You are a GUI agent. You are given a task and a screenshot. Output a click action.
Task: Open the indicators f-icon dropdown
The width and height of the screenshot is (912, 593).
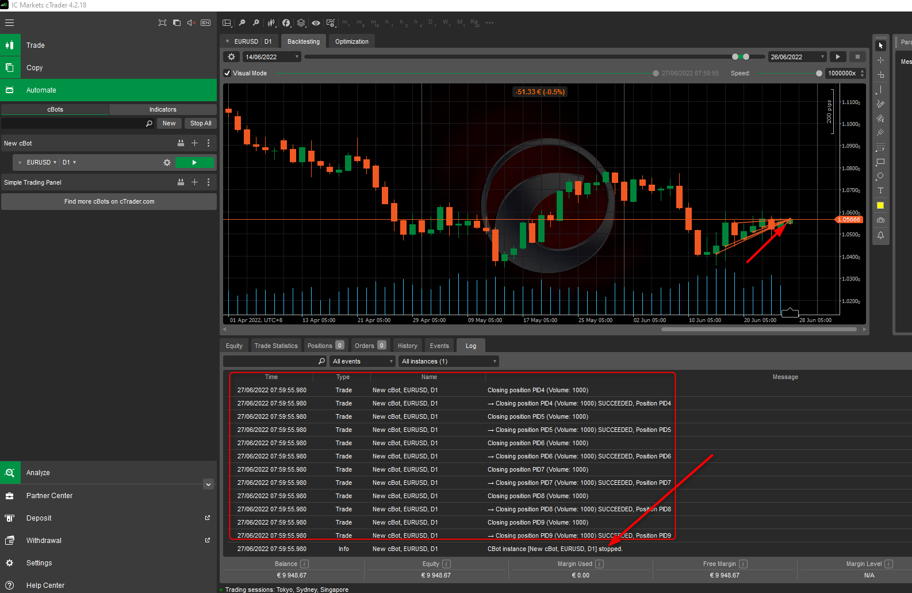click(286, 23)
